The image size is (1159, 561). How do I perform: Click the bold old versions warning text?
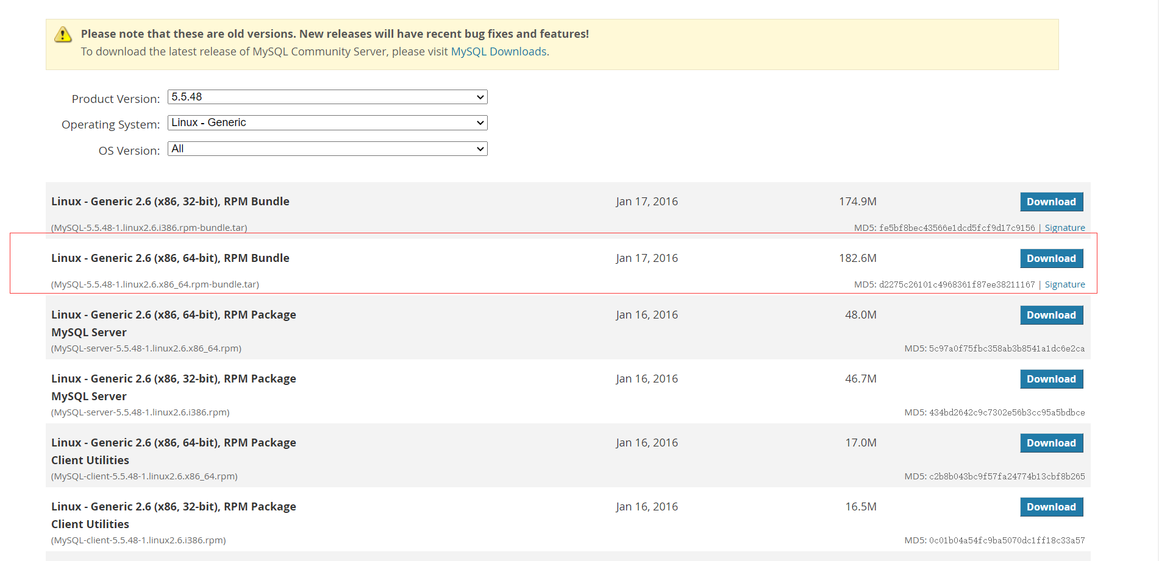(x=335, y=34)
